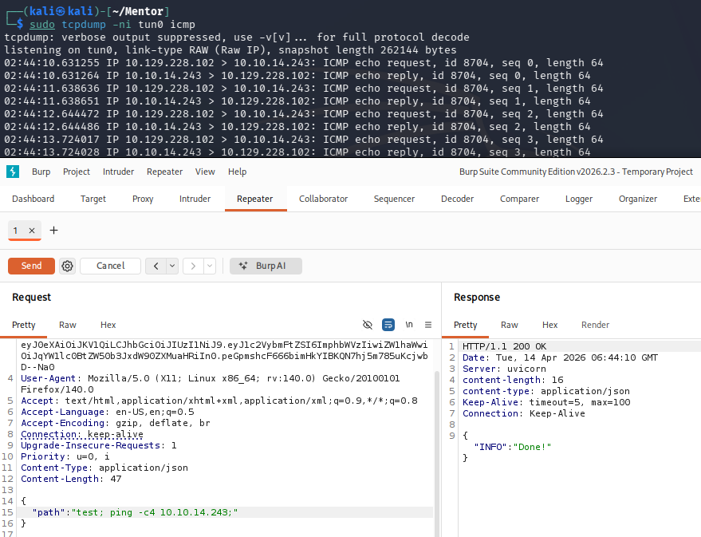The width and height of the screenshot is (701, 537).
Task: Toggle the blue message wrap icon
Action: (x=388, y=325)
